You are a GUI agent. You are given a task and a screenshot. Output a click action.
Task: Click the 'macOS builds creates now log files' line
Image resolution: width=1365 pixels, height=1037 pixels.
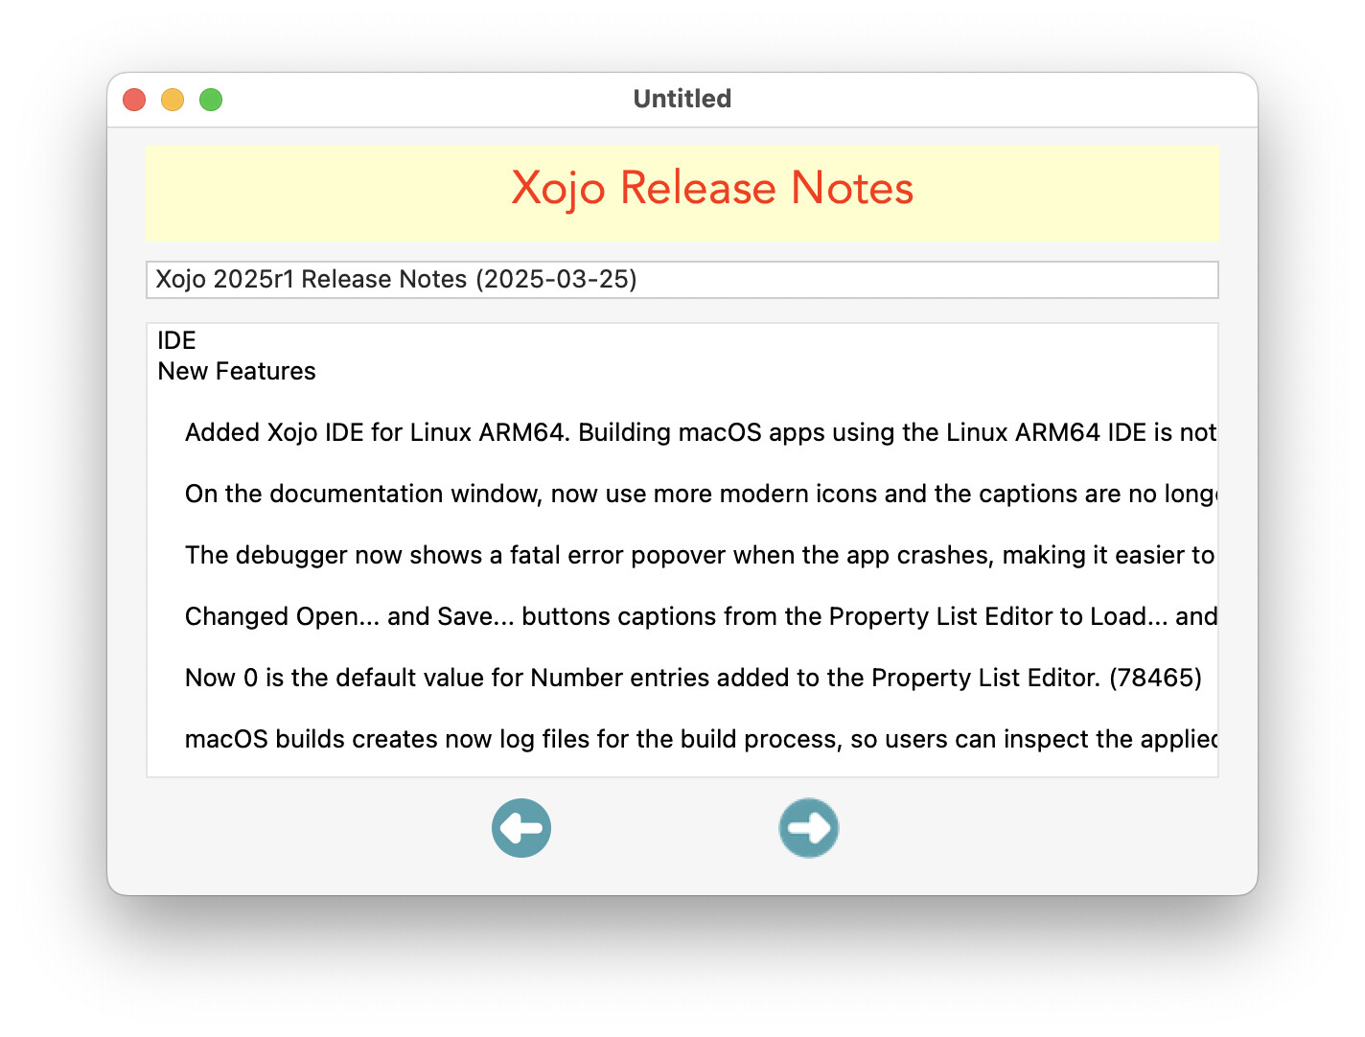click(701, 739)
